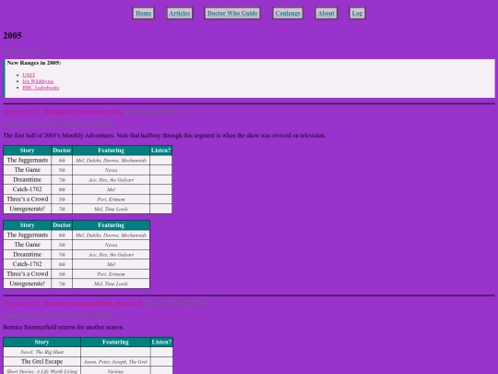This screenshot has width=498, height=374.
Task: Open the Home navigation button
Action: (x=143, y=13)
